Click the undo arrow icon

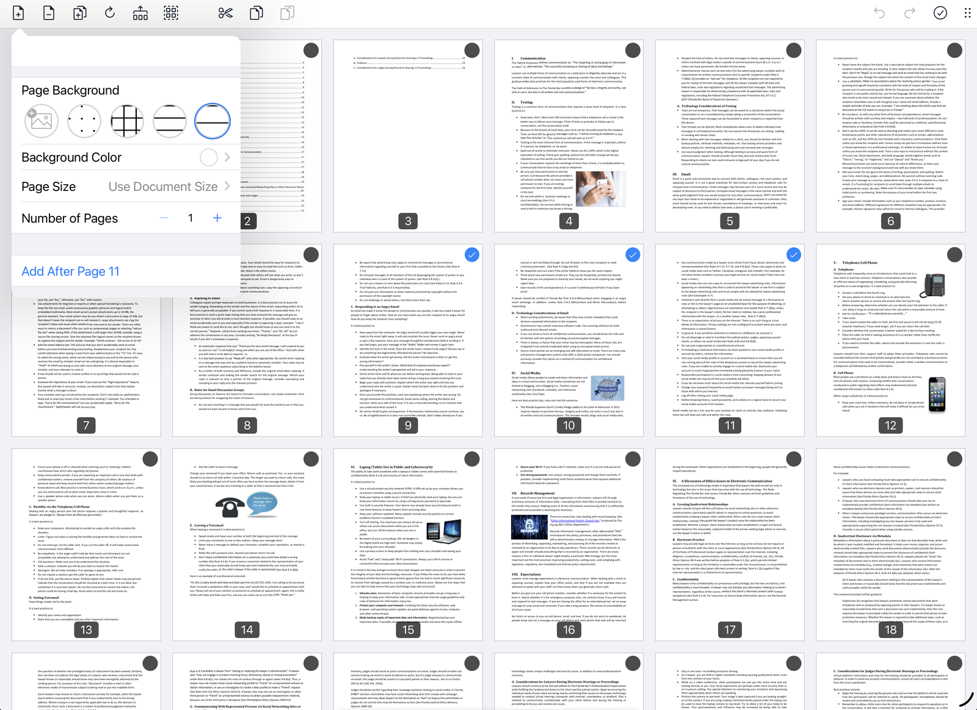pos(879,13)
